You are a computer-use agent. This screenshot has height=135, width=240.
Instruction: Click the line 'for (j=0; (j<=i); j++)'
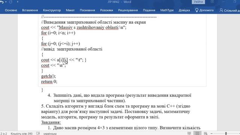click(x=61, y=43)
